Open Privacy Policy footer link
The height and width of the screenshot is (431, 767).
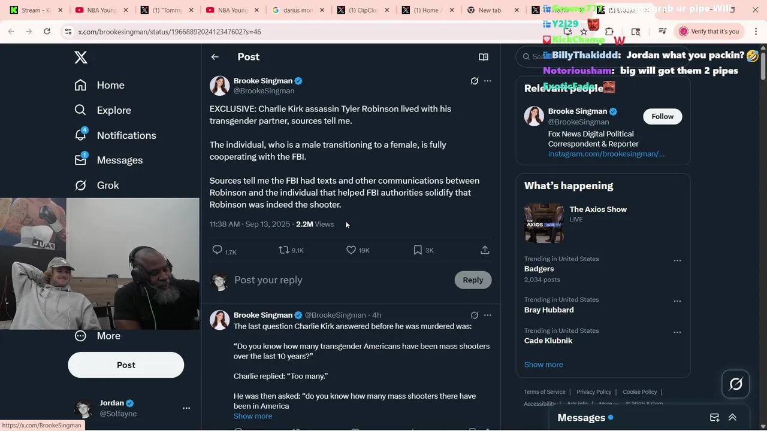point(594,392)
